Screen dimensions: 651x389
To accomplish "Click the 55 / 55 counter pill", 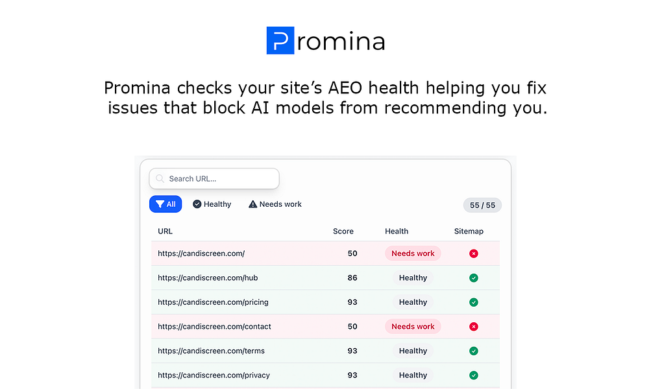I will (482, 205).
